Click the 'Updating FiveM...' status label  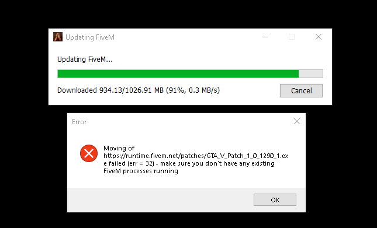[x=85, y=59]
